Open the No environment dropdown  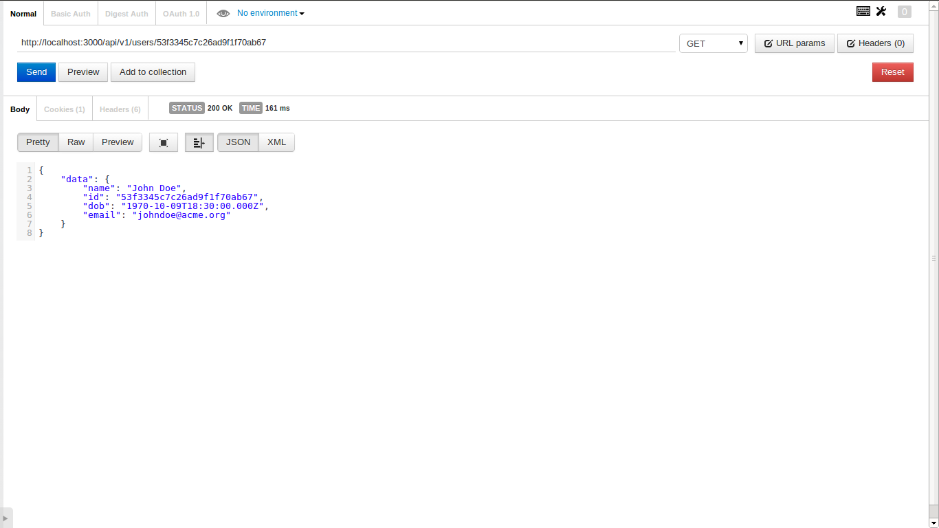point(271,13)
